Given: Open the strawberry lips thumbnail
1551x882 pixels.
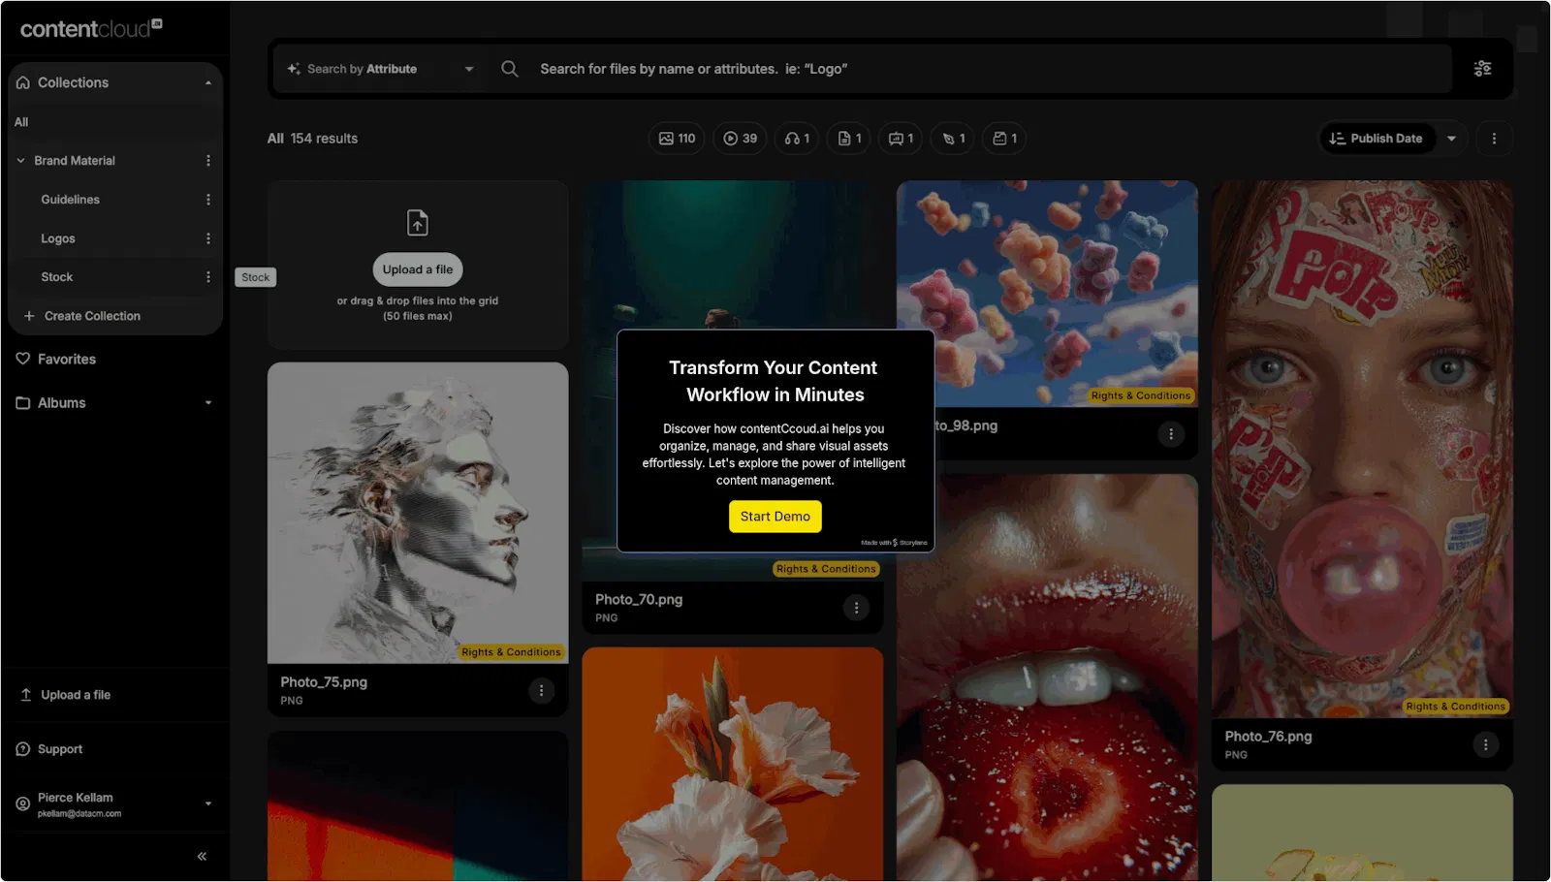Looking at the screenshot, I should coord(1047,677).
